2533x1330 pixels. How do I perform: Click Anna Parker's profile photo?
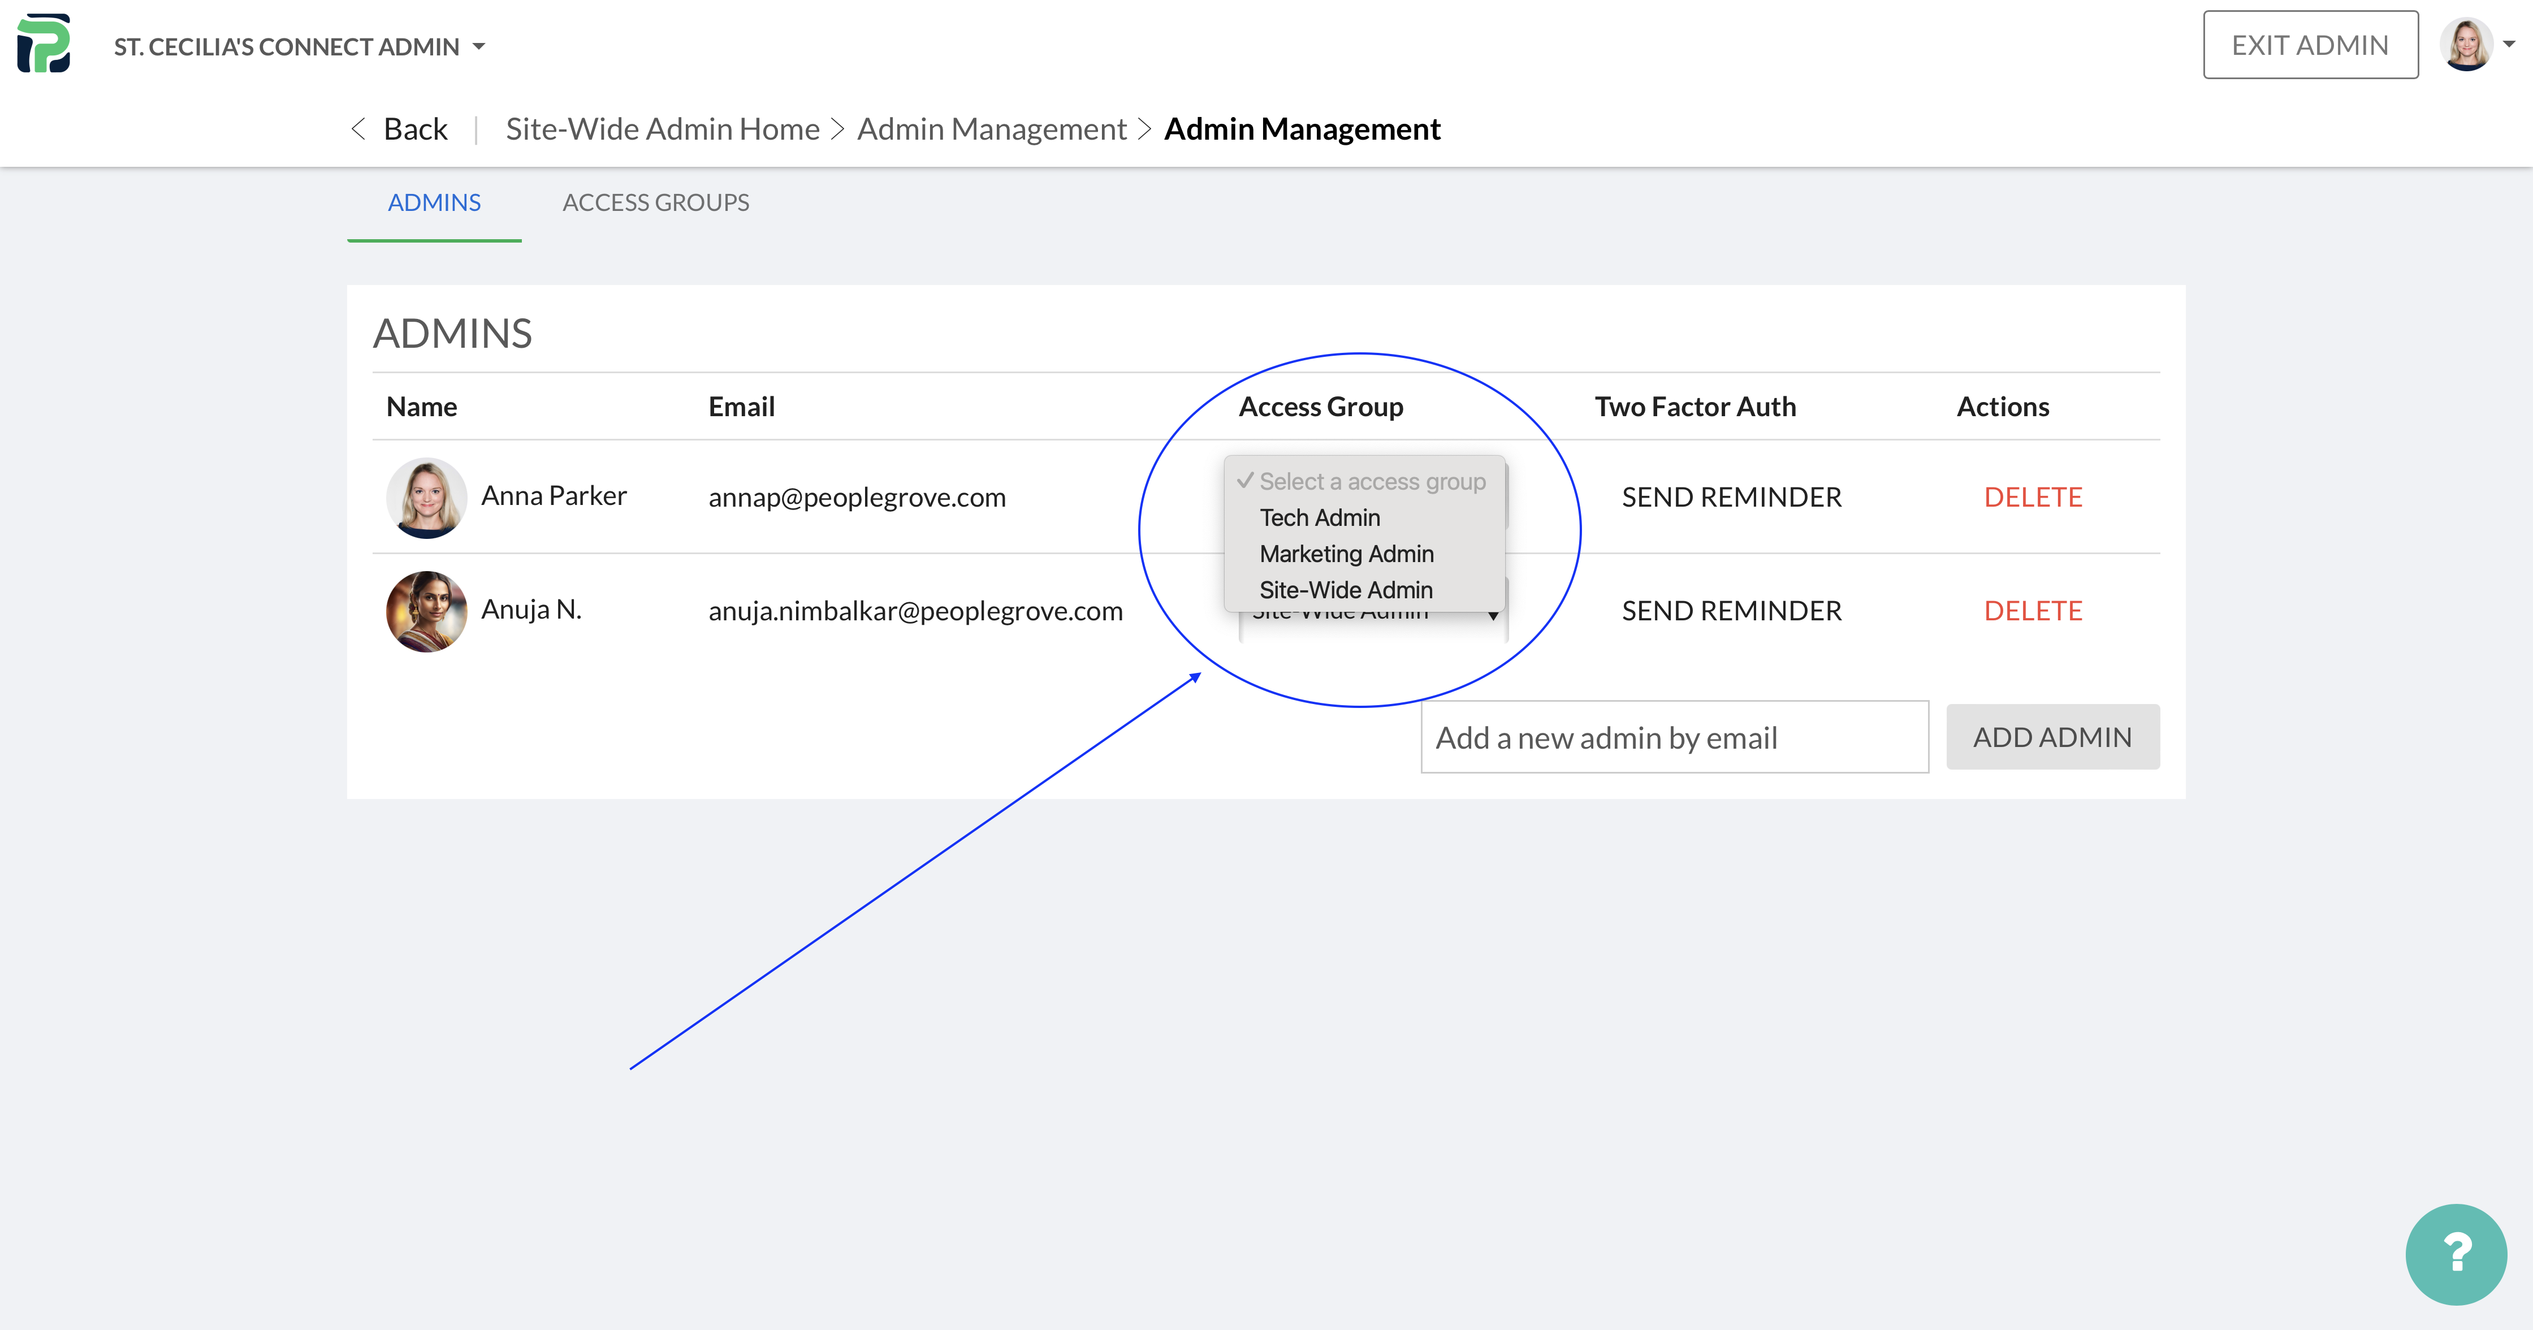427,498
